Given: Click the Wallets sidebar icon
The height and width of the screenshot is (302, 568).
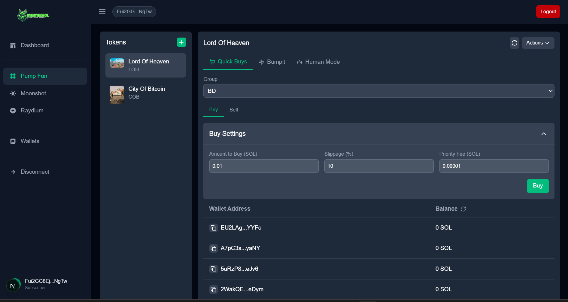Looking at the screenshot, I should point(13,141).
